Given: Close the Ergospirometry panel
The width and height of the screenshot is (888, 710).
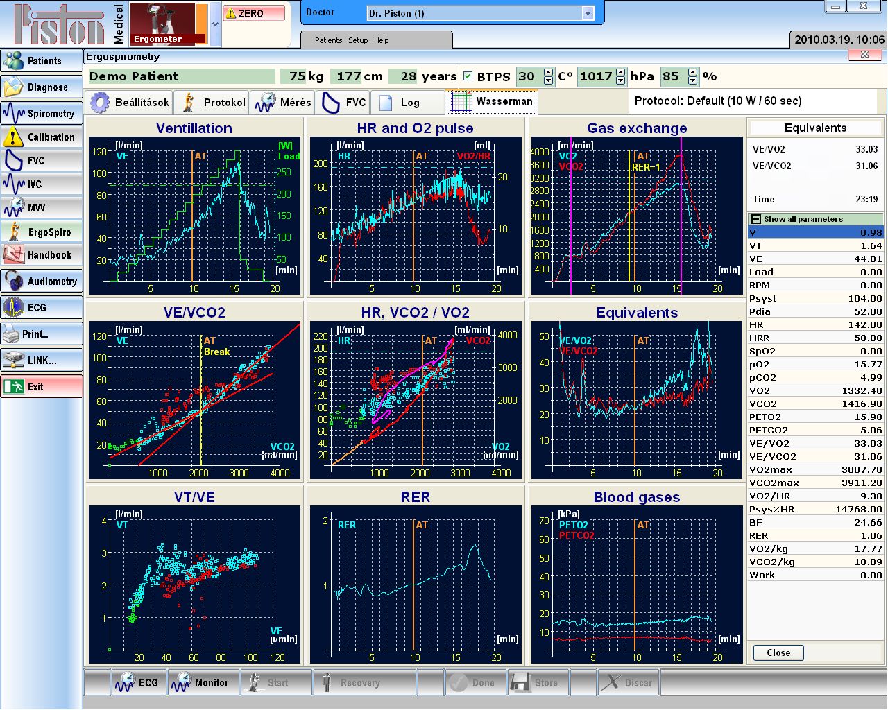Looking at the screenshot, I should [x=864, y=55].
